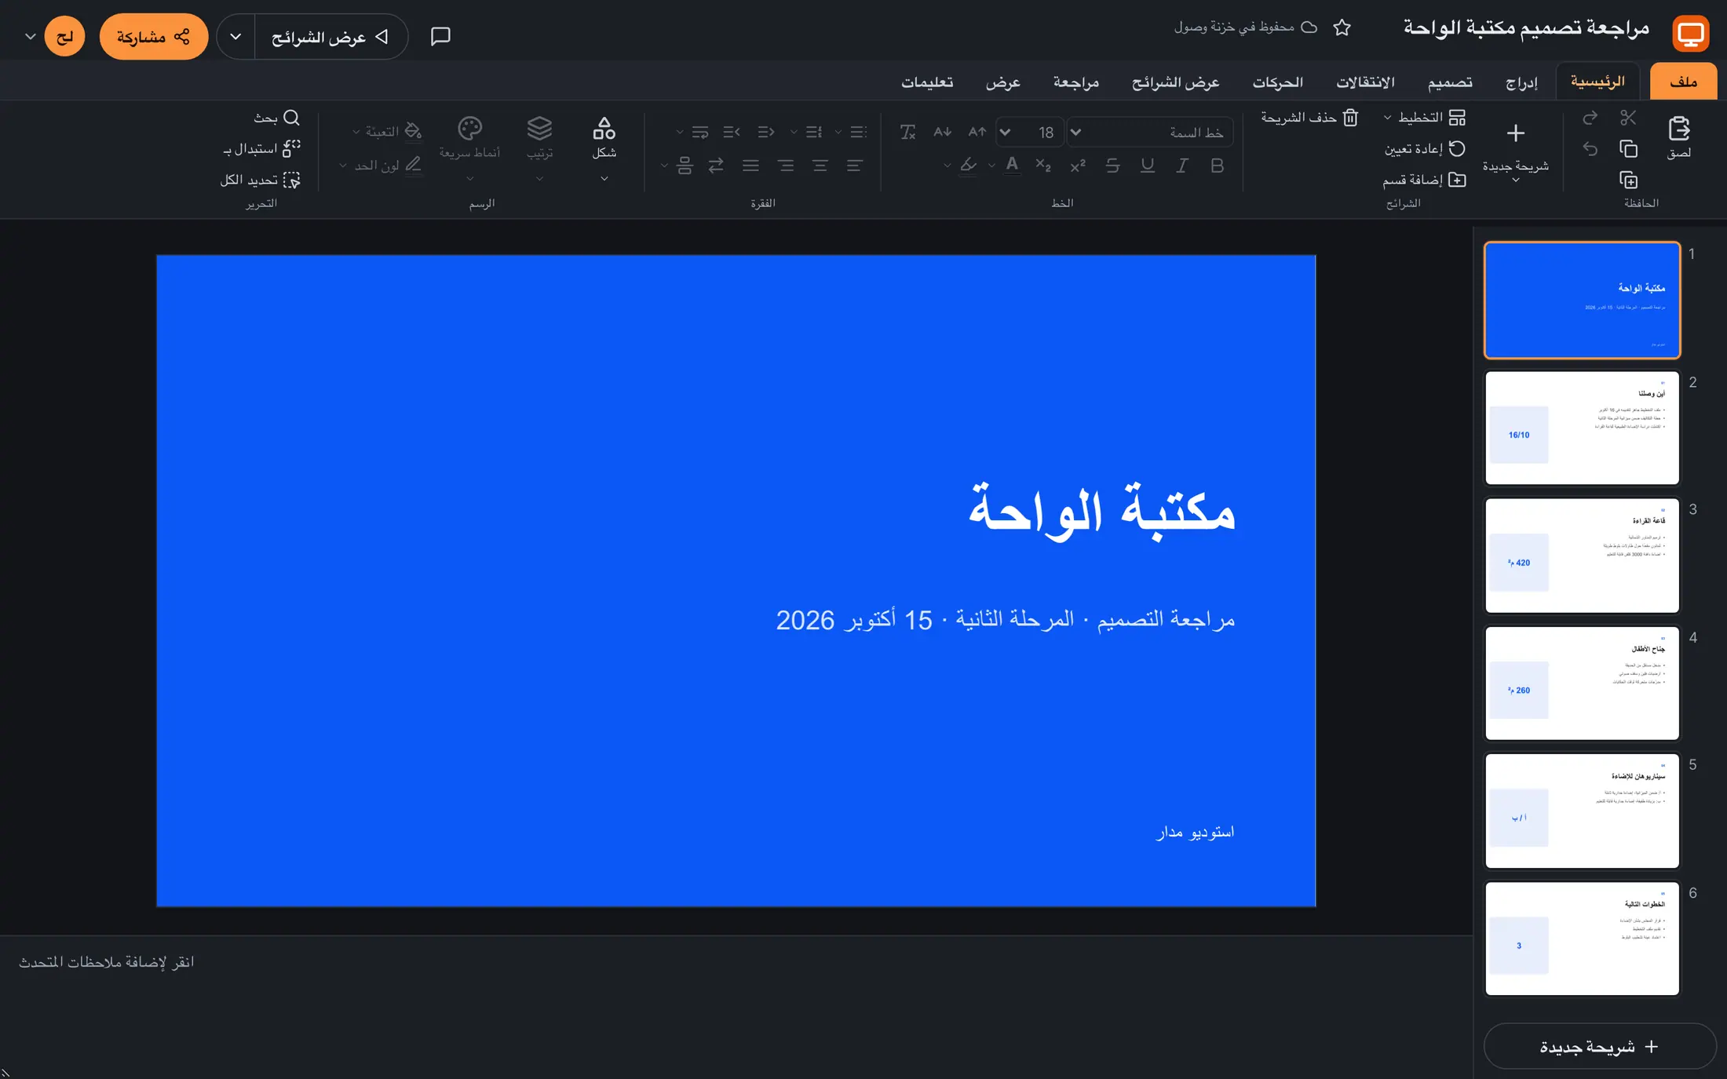This screenshot has width=1727, height=1079.
Task: Click the bottom New Slide (شريحة جديدة) button
Action: coord(1599,1046)
